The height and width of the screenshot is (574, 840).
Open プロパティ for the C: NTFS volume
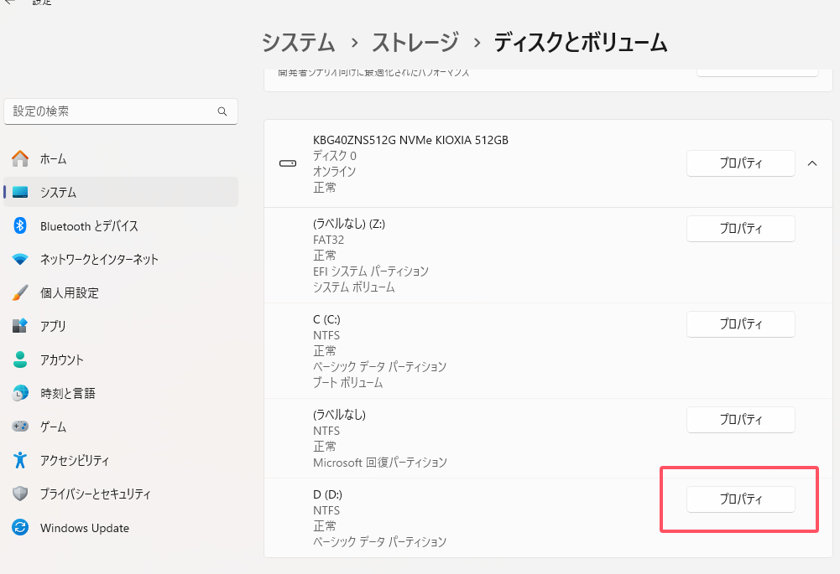740,324
